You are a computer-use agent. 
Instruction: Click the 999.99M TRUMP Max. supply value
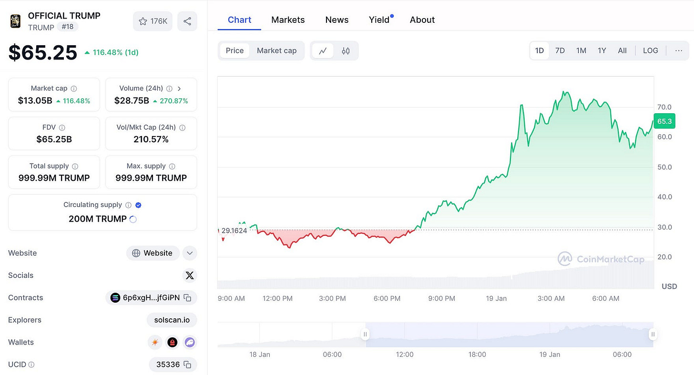151,178
